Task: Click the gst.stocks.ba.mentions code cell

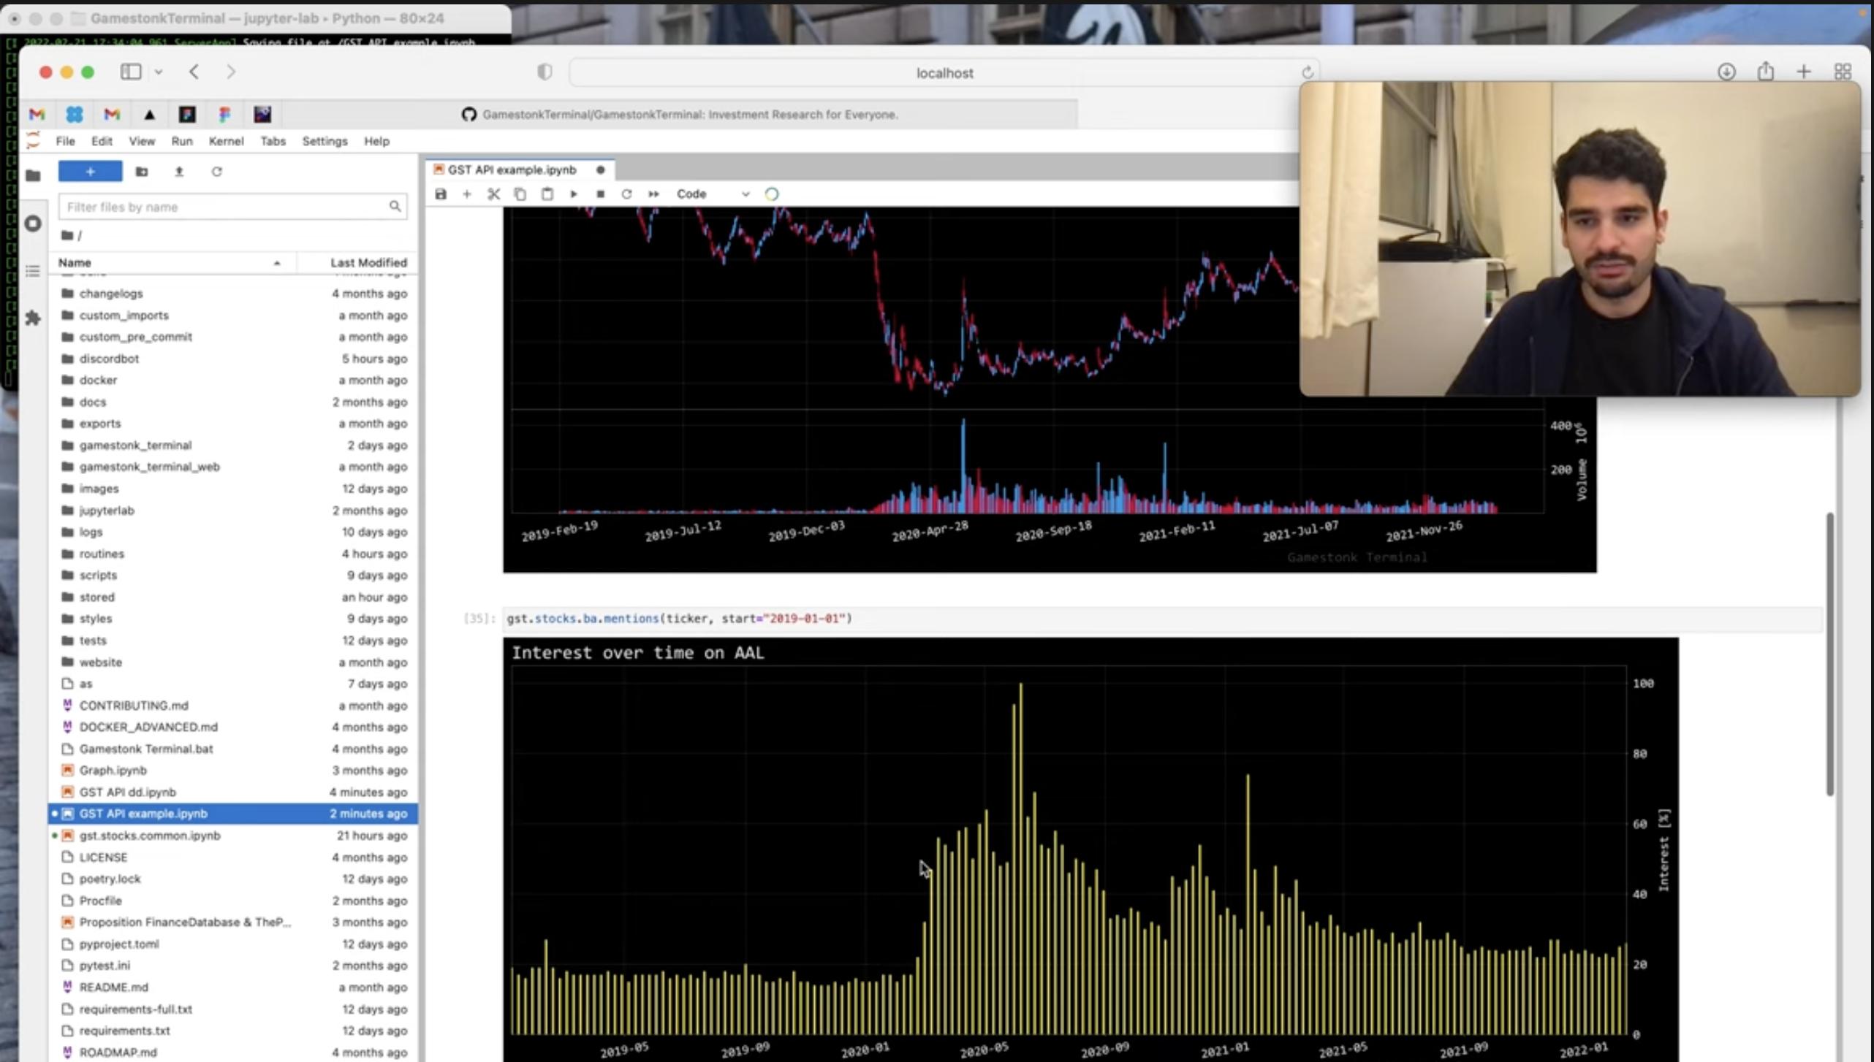Action: click(1162, 619)
